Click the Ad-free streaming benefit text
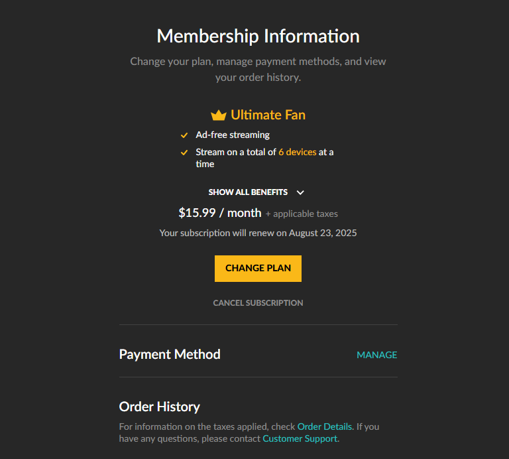 click(x=233, y=135)
